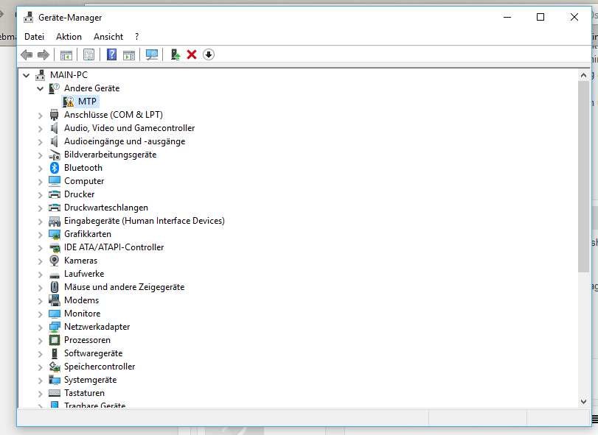This screenshot has width=598, height=435.
Task: Select the Netzwerkadapter label
Action: 97,327
